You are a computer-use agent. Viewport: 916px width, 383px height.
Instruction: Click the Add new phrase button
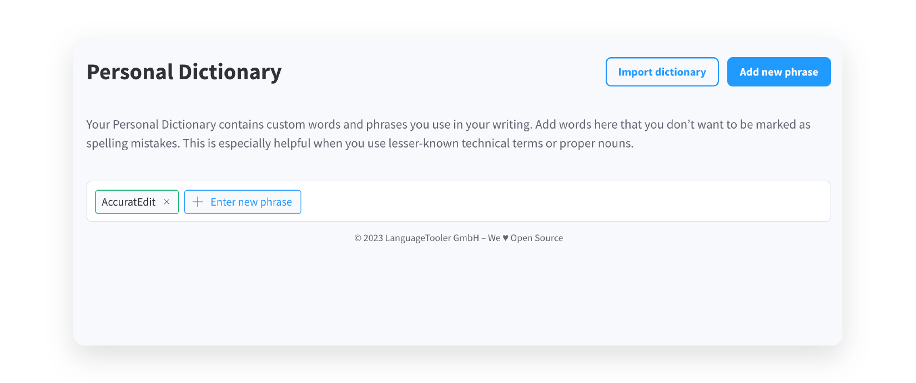coord(779,72)
